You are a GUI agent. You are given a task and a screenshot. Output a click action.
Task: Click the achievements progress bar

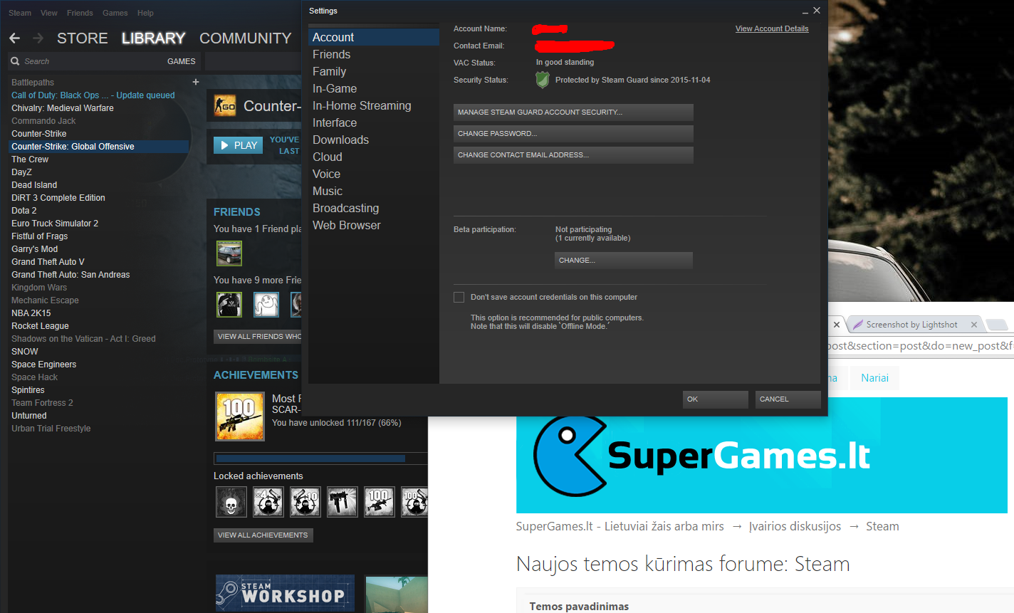click(320, 459)
